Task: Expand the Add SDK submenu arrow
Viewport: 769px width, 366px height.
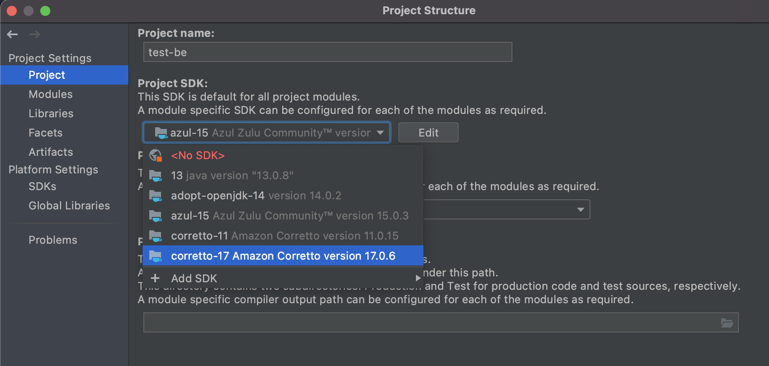Action: [418, 278]
